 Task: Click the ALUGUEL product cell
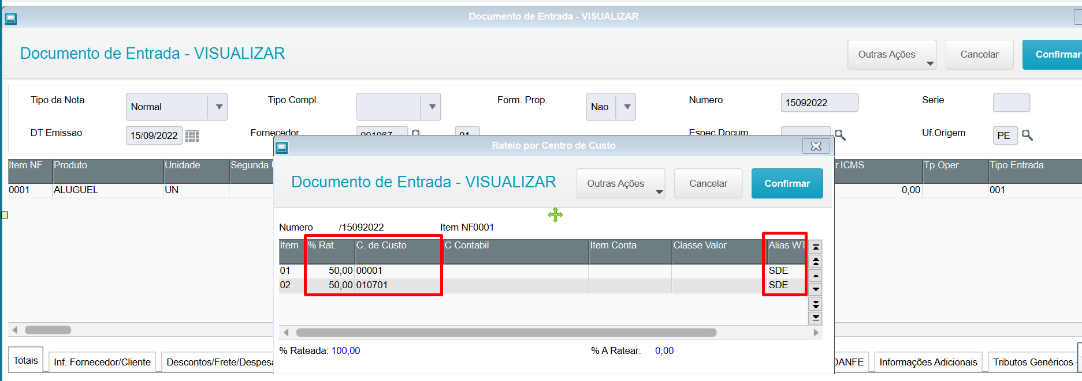tap(108, 190)
